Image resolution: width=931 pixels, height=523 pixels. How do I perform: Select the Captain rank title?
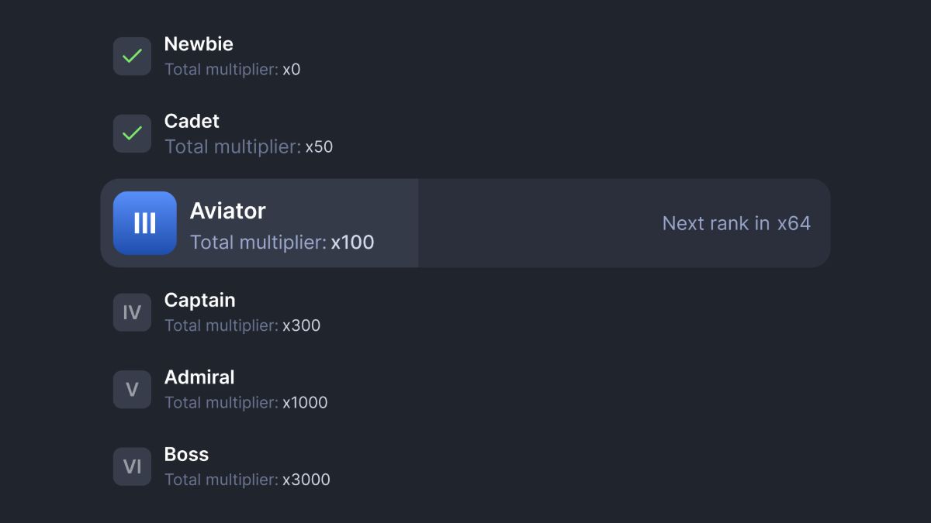pyautogui.click(x=199, y=300)
